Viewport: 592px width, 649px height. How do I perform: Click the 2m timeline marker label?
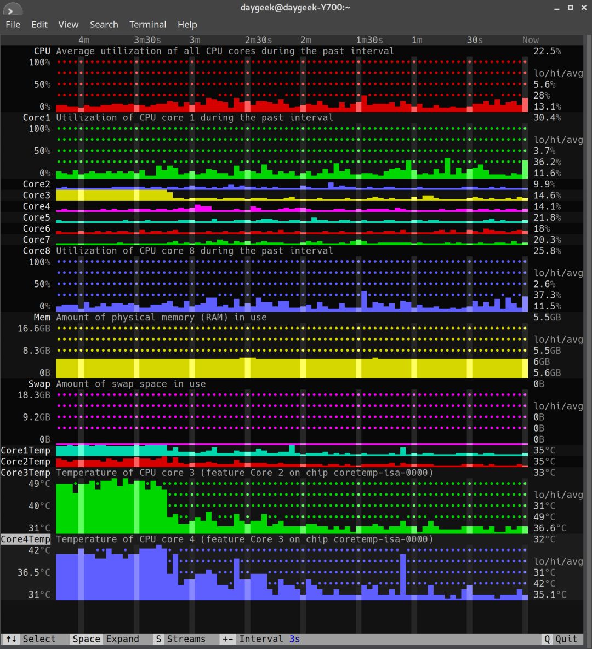click(x=306, y=40)
